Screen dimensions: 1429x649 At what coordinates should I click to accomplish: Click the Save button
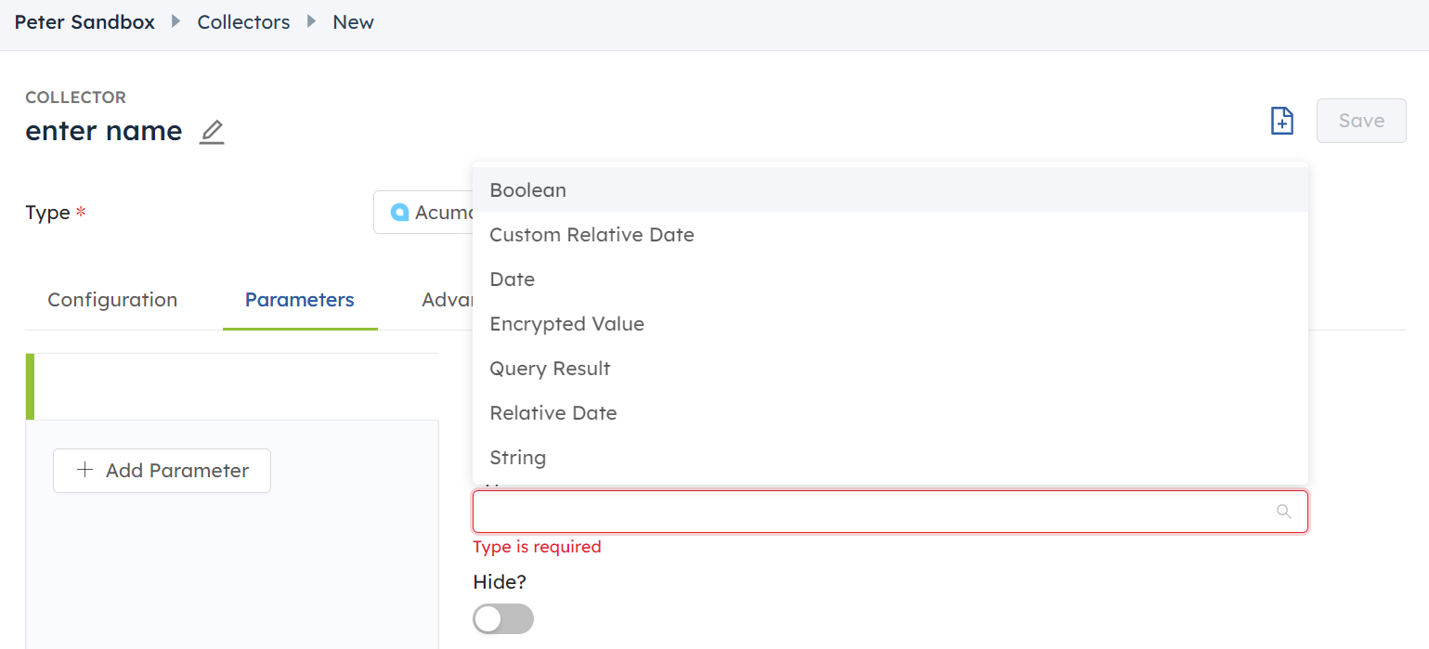click(1361, 121)
